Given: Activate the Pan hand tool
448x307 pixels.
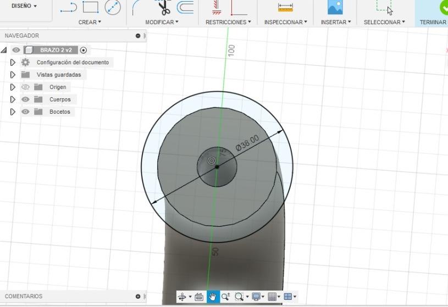Looking at the screenshot, I should [x=213, y=297].
